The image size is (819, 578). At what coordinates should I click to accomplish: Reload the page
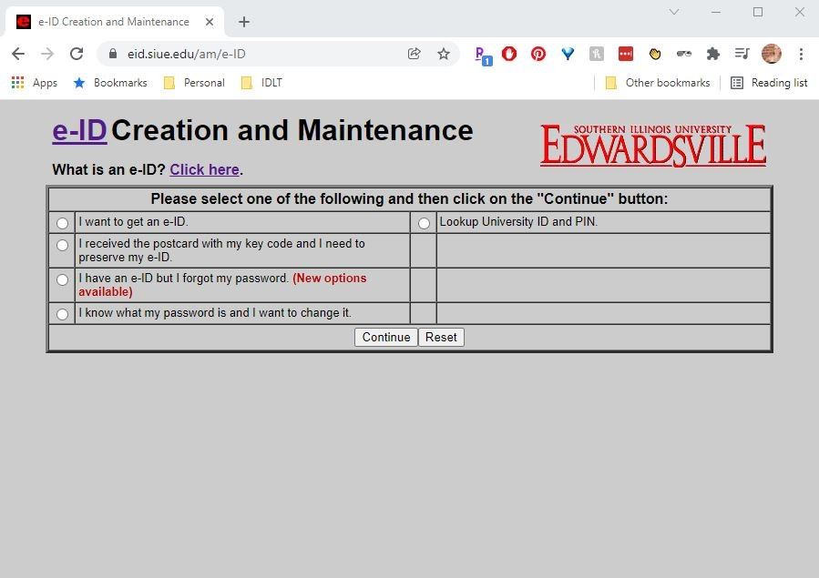pos(77,54)
